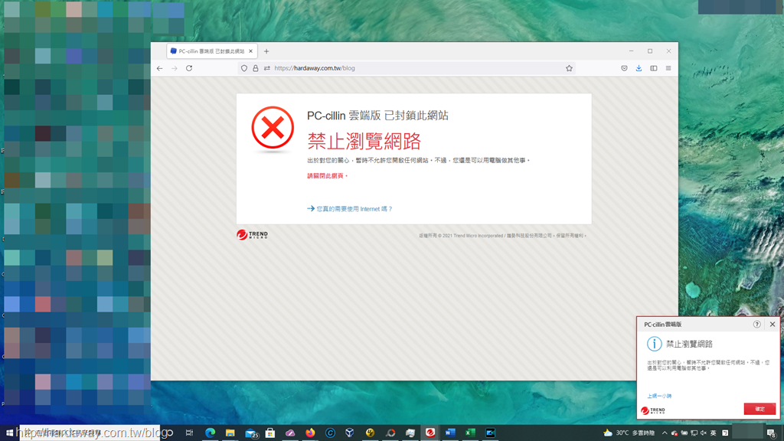
Task: Click the Trend Micro logo on the page
Action: (252, 234)
